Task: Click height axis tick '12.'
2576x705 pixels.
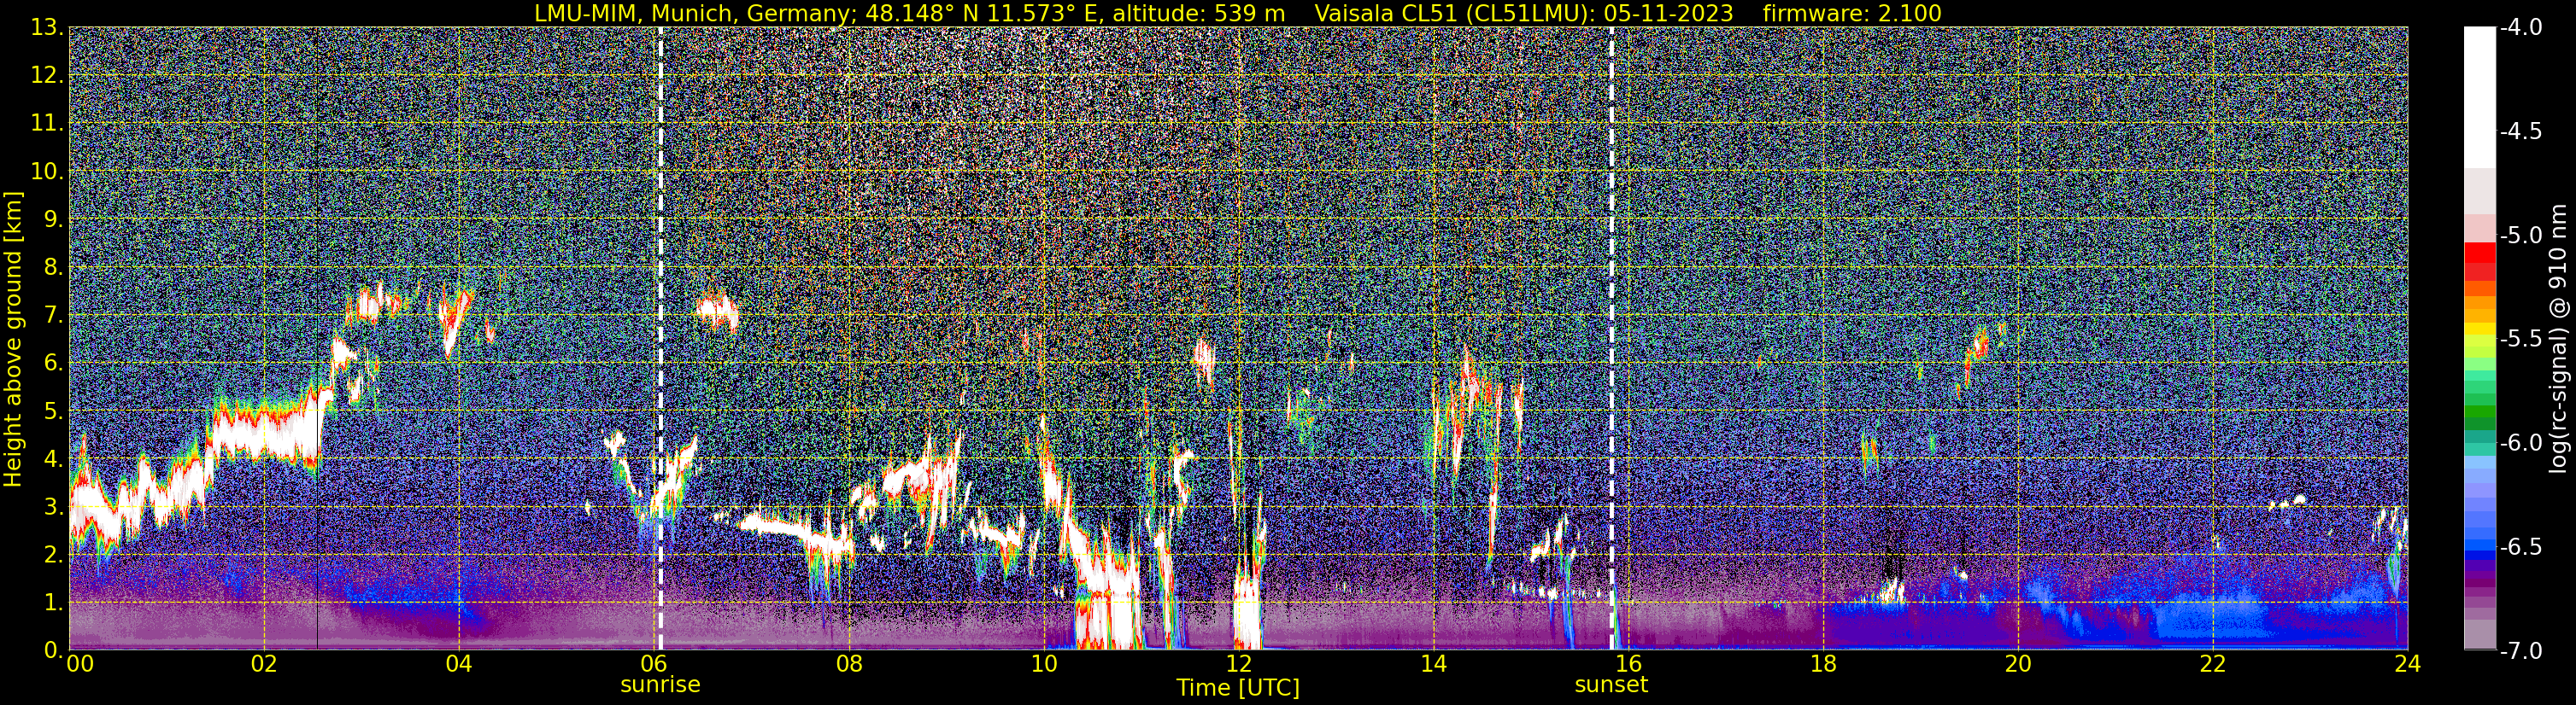Action: [48, 75]
